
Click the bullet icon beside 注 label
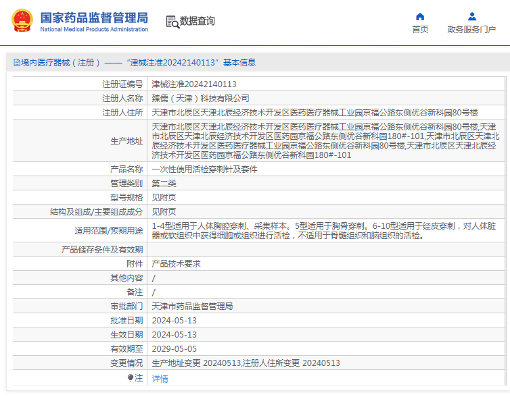click(130, 378)
